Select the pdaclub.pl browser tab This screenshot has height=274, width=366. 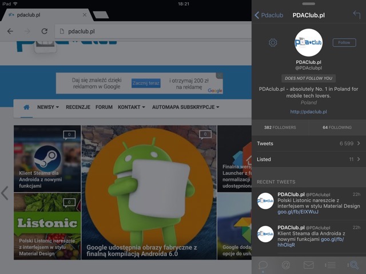coord(47,15)
